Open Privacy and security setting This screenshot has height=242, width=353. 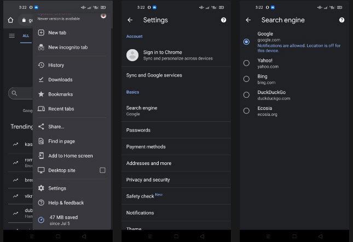(x=176, y=180)
